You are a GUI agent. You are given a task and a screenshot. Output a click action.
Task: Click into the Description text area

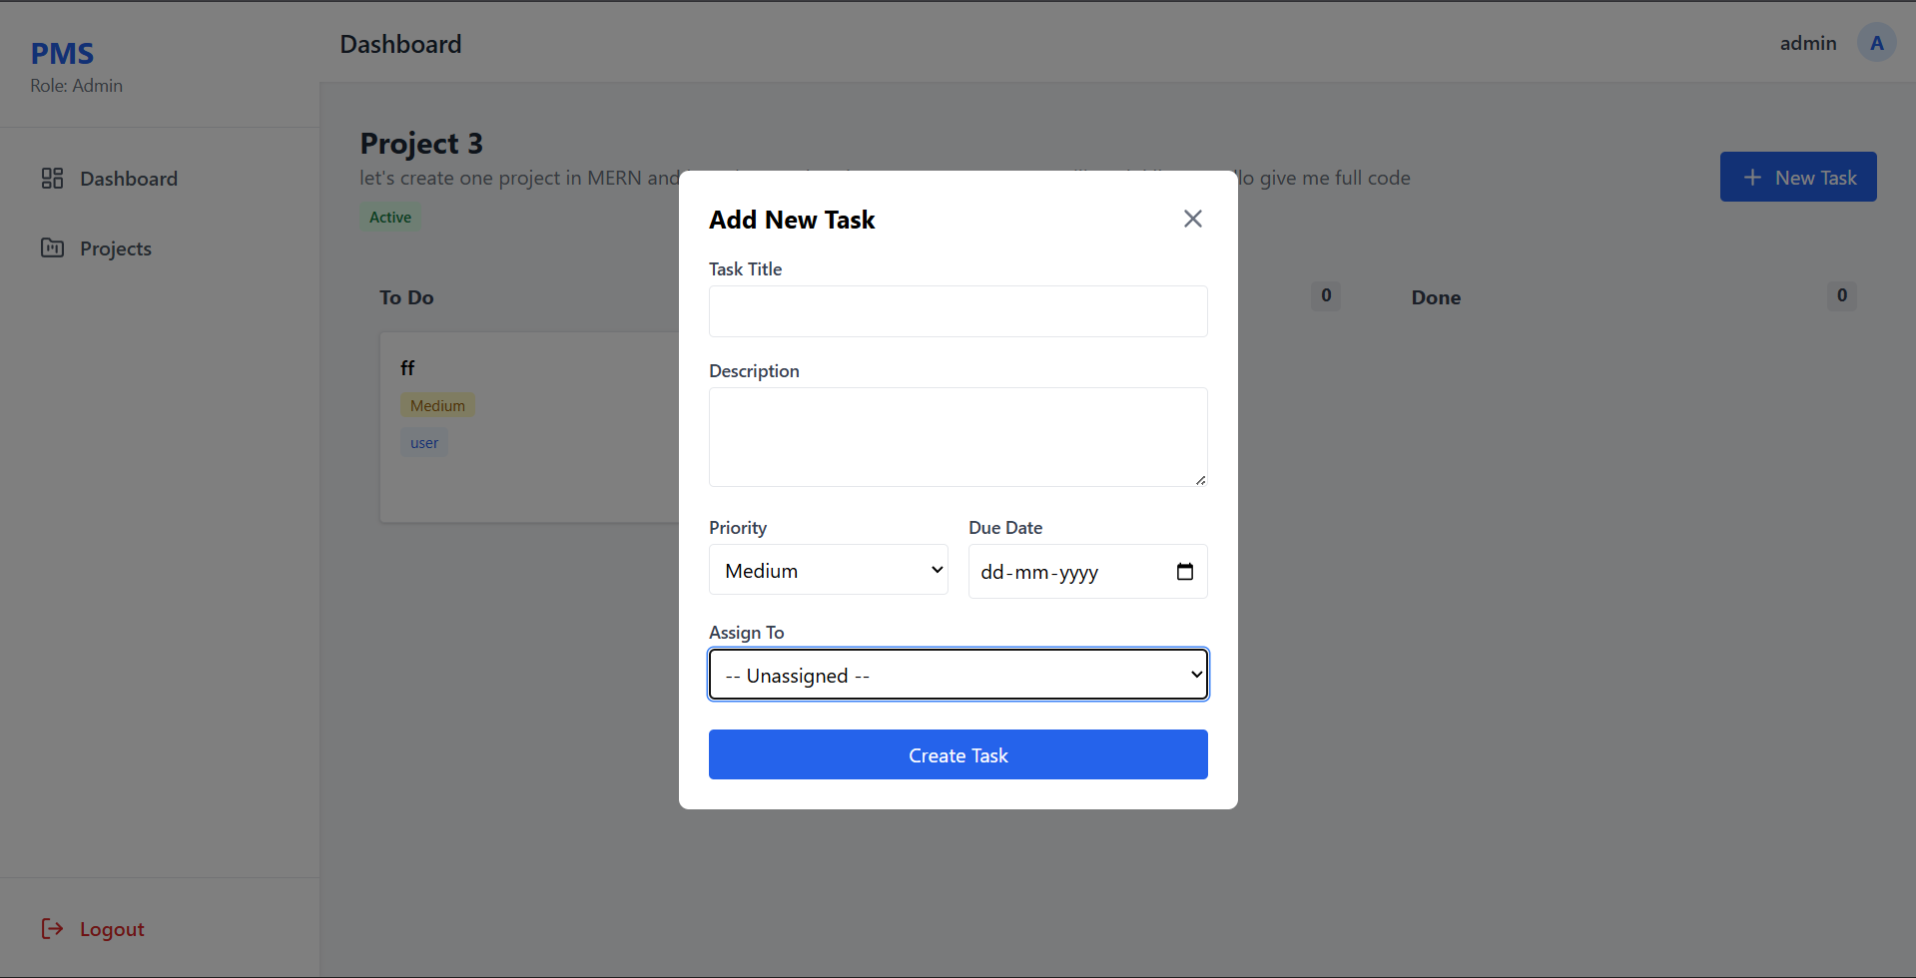(958, 437)
